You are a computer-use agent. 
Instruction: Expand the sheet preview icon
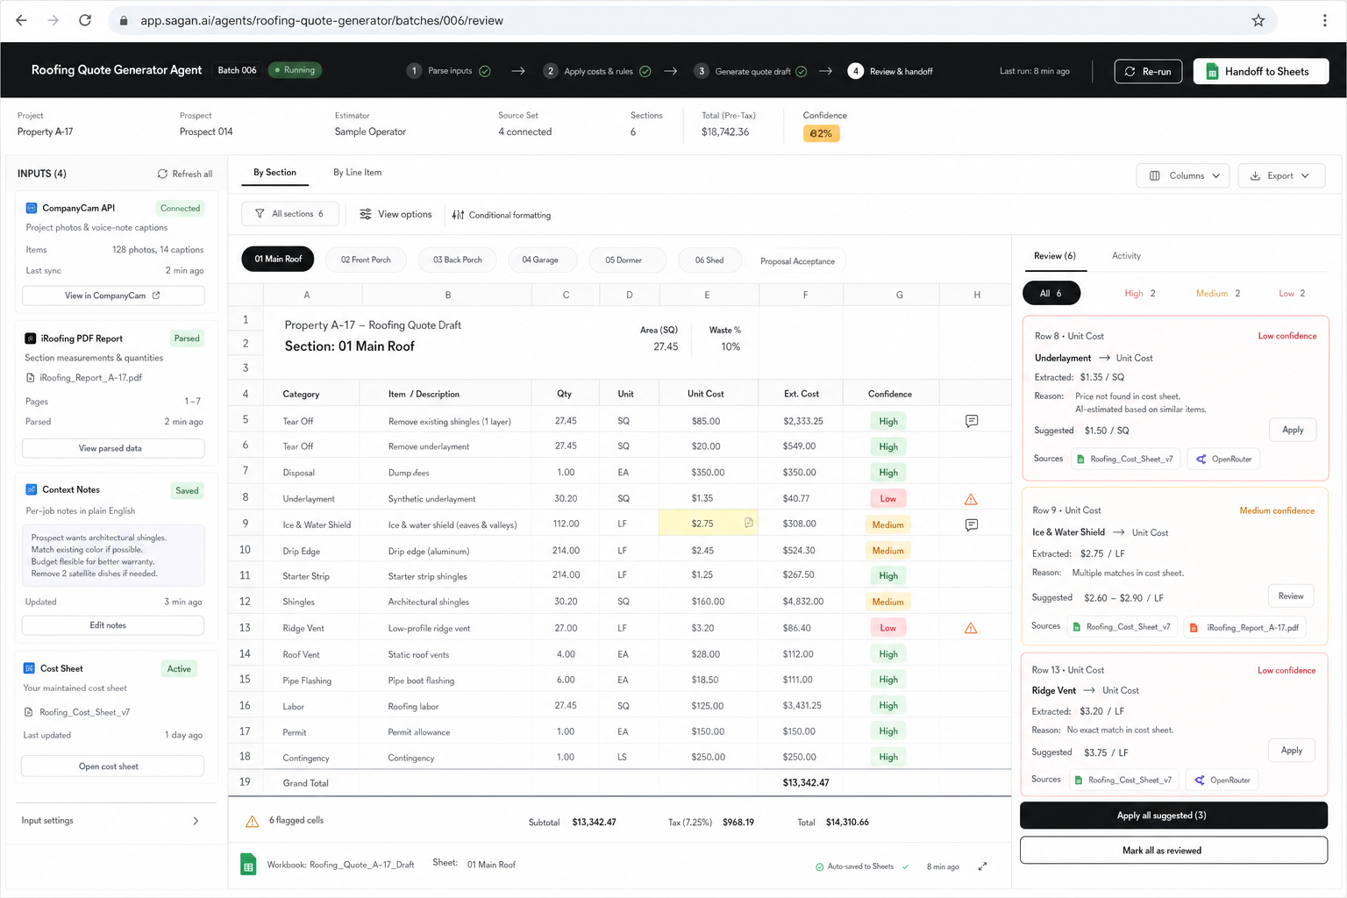pos(982,866)
